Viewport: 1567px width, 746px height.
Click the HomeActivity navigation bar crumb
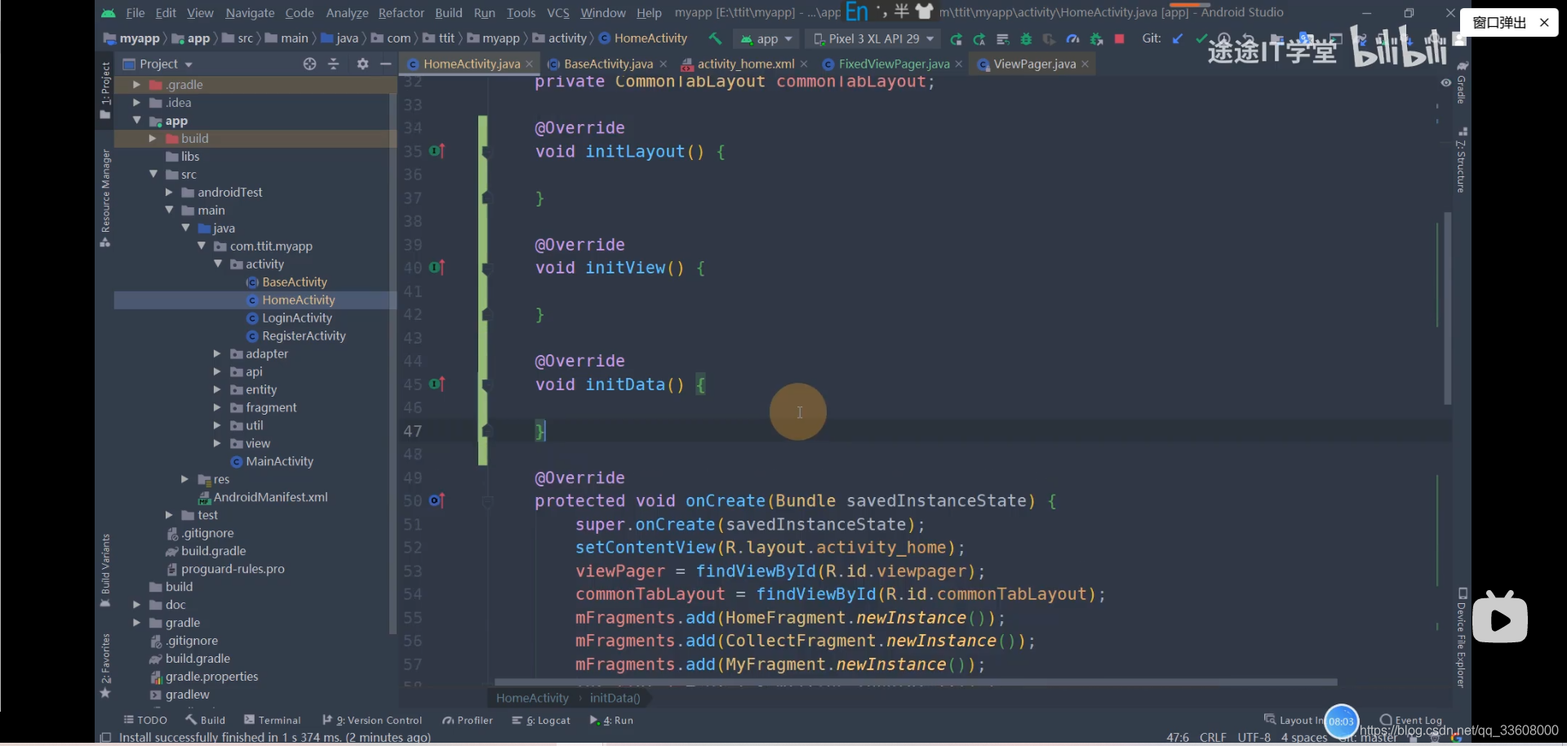coord(644,38)
